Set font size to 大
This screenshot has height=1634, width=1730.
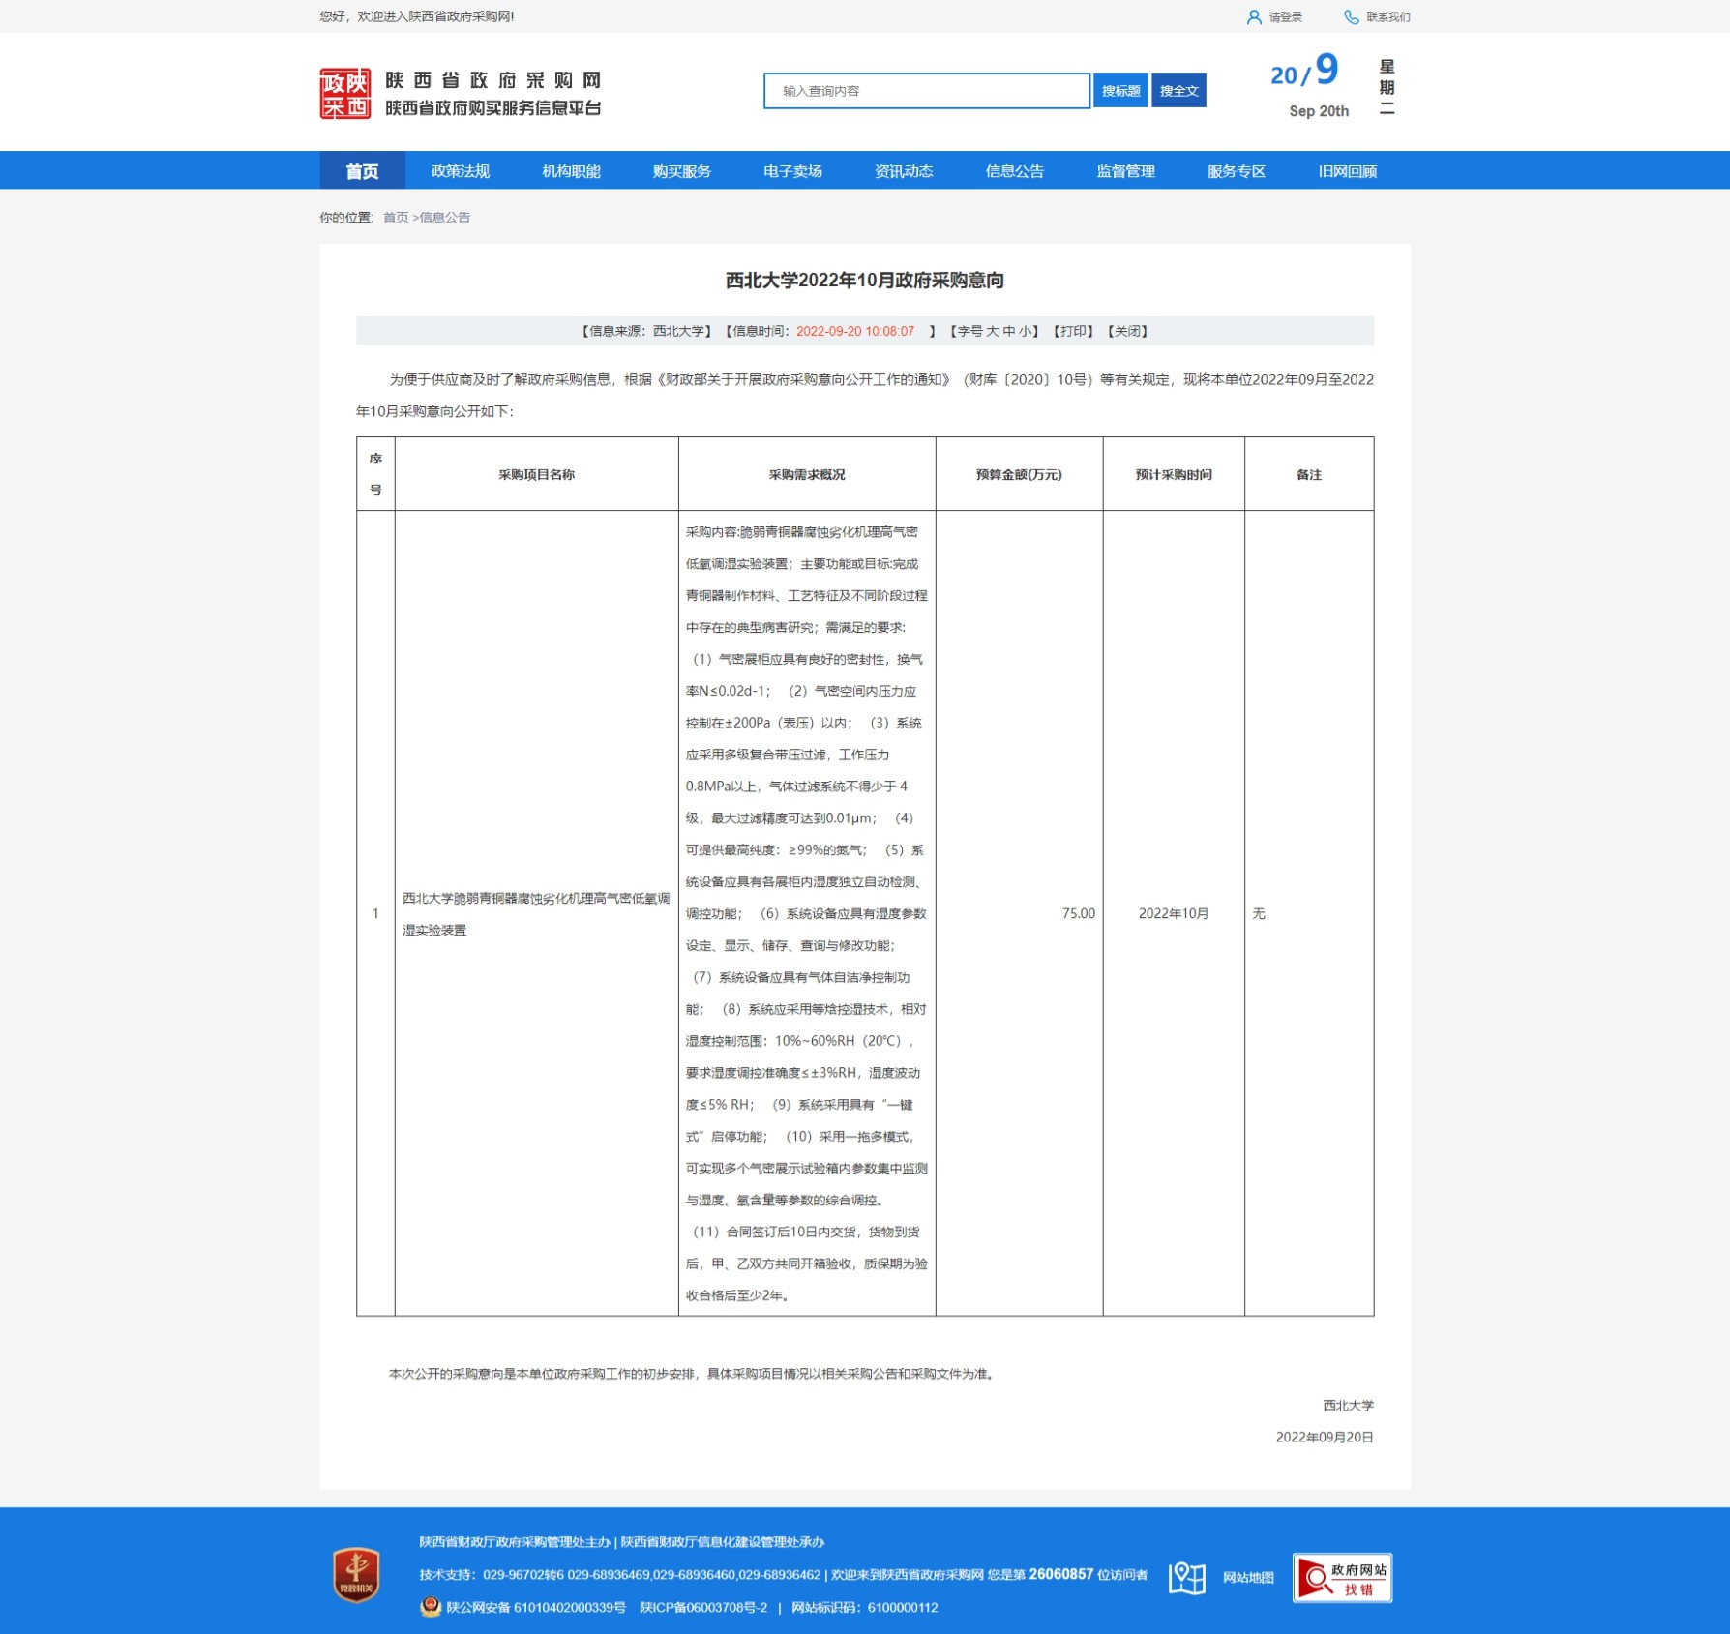pos(993,331)
